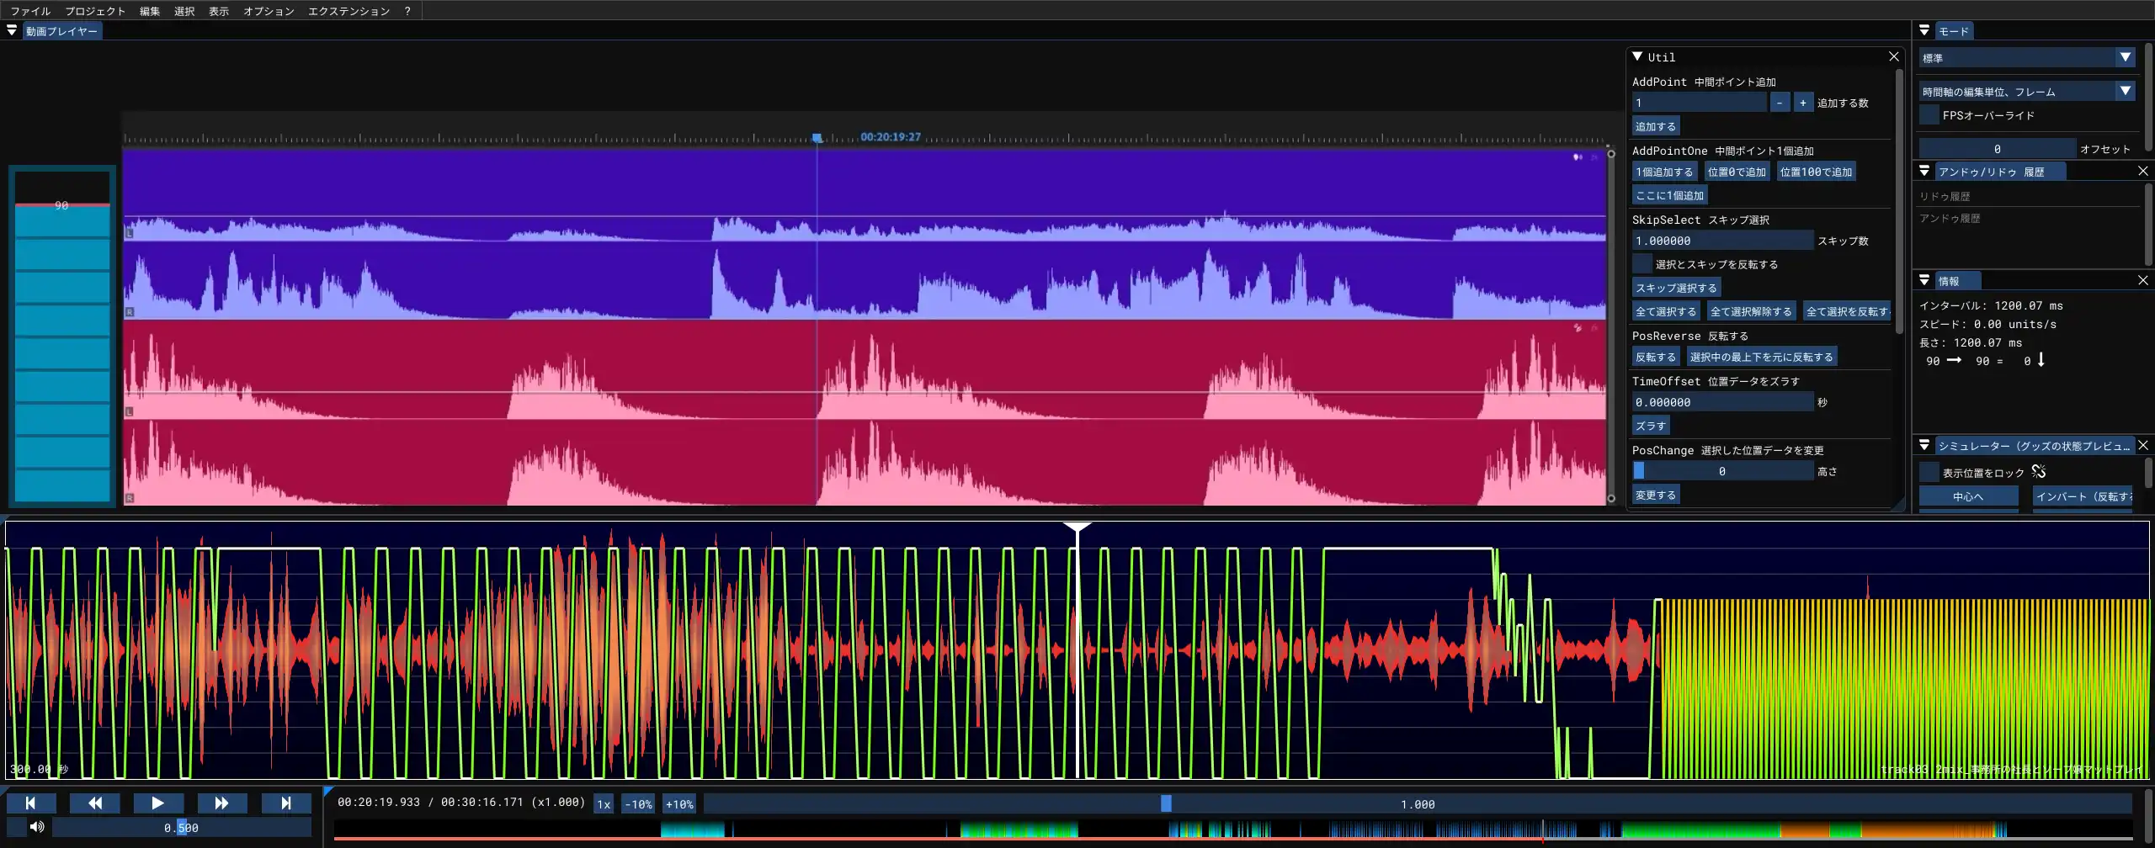Select the 動画プレイヤー tab

click(x=61, y=31)
